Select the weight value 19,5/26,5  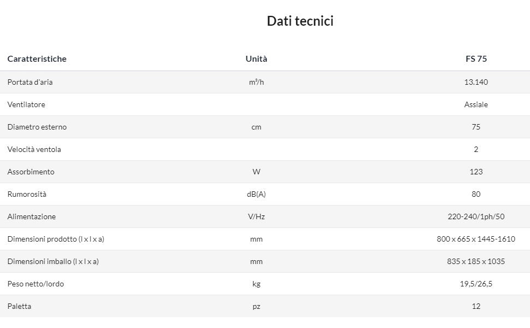[476, 284]
